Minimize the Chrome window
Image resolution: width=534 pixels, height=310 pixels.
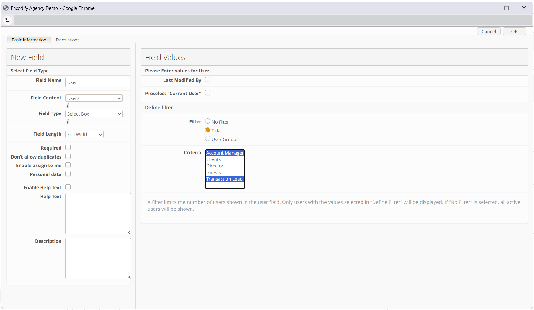pyautogui.click(x=489, y=8)
